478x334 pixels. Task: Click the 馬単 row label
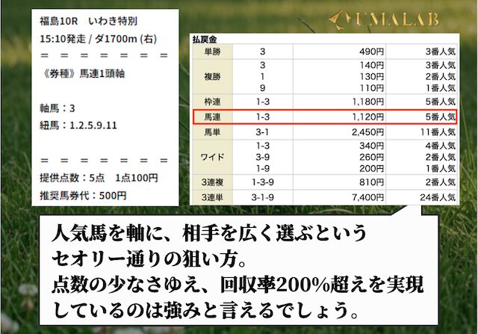(212, 132)
